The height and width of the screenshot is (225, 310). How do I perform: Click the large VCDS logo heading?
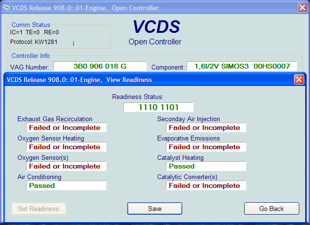coord(156,27)
